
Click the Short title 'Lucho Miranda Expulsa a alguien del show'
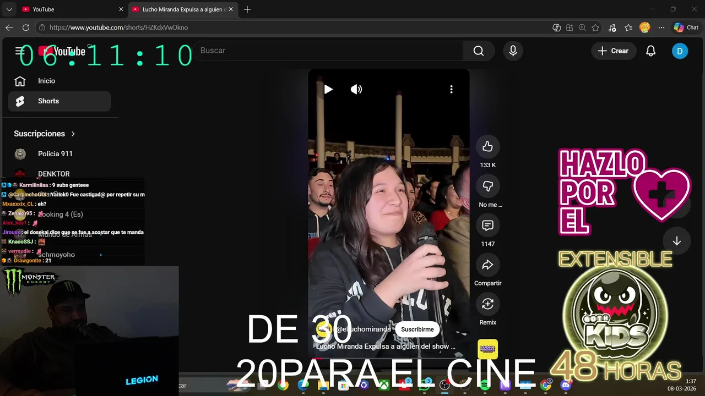[386, 346]
